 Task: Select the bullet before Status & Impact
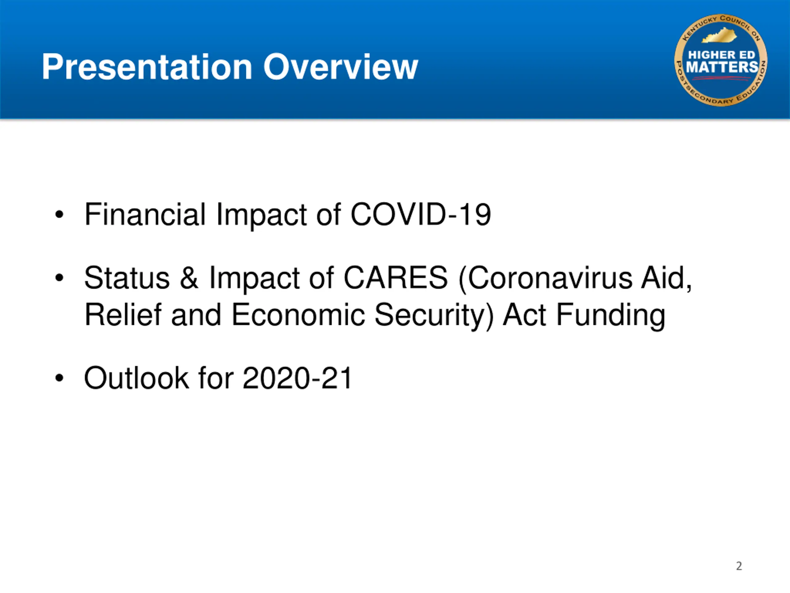pos(59,277)
